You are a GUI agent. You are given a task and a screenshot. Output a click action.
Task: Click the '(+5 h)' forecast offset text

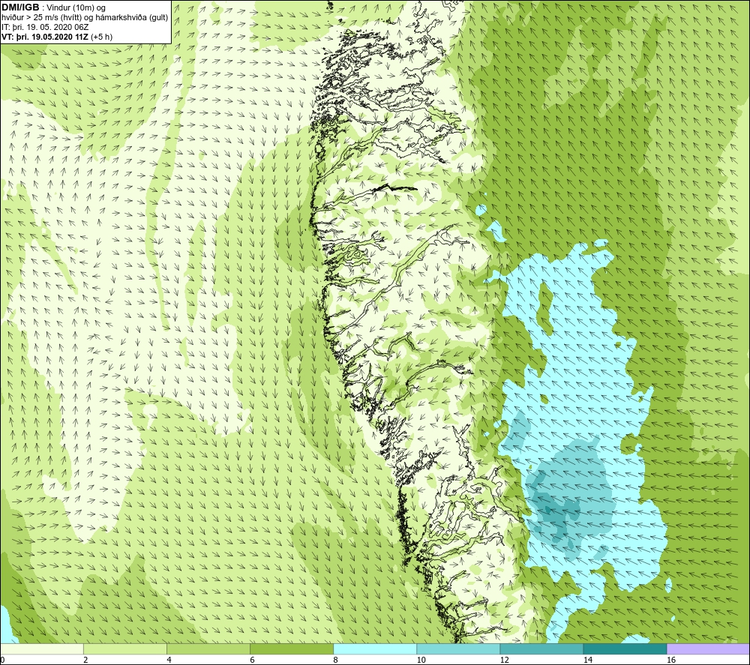point(101,37)
